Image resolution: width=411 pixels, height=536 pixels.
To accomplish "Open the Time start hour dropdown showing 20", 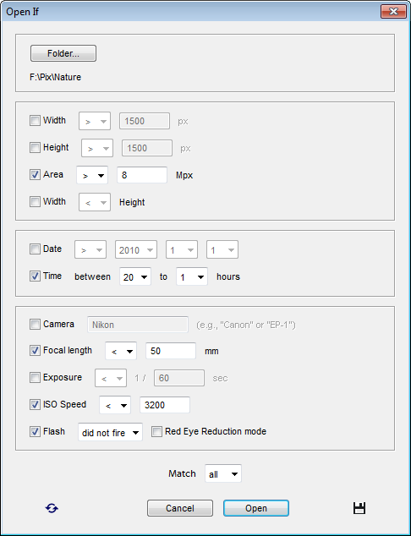I will (135, 276).
